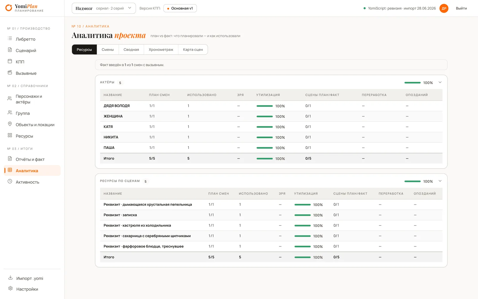The image size is (478, 299).
Task: Click the Вызывные clapperboard icon
Action: tap(10, 73)
